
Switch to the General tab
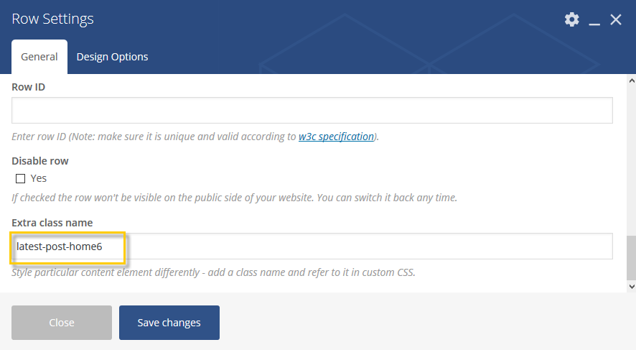click(39, 57)
